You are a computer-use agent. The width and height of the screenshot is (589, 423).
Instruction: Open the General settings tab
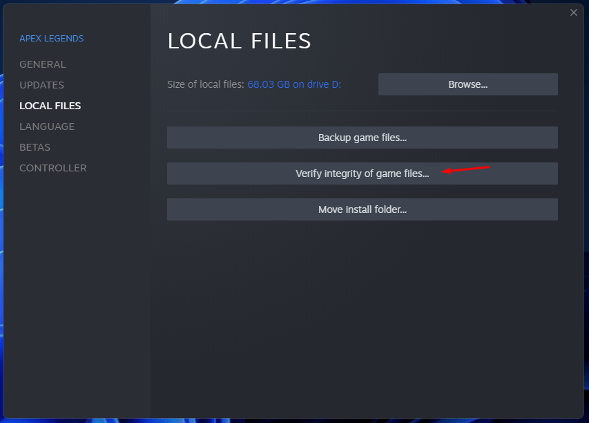click(x=42, y=64)
